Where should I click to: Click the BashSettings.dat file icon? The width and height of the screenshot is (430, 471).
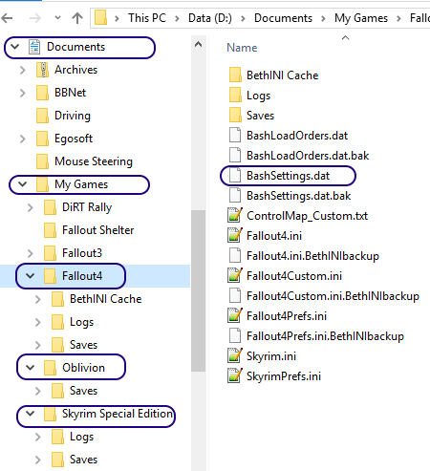[235, 176]
